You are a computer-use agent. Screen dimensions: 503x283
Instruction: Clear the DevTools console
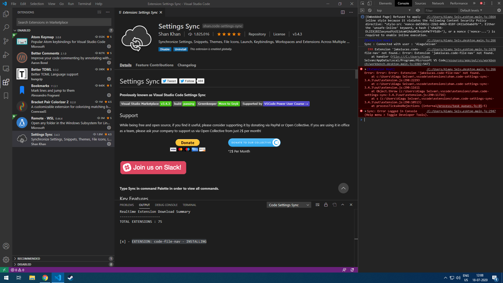(370, 10)
